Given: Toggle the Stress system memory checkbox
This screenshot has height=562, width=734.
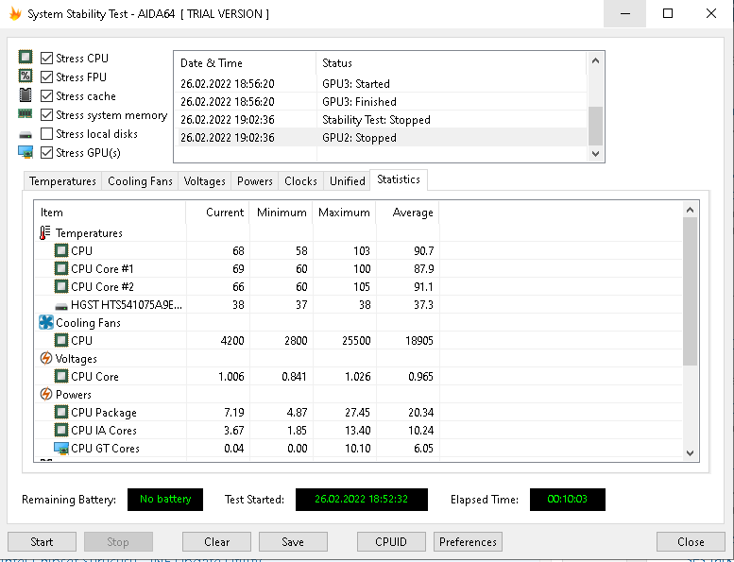Looking at the screenshot, I should pos(46,114).
